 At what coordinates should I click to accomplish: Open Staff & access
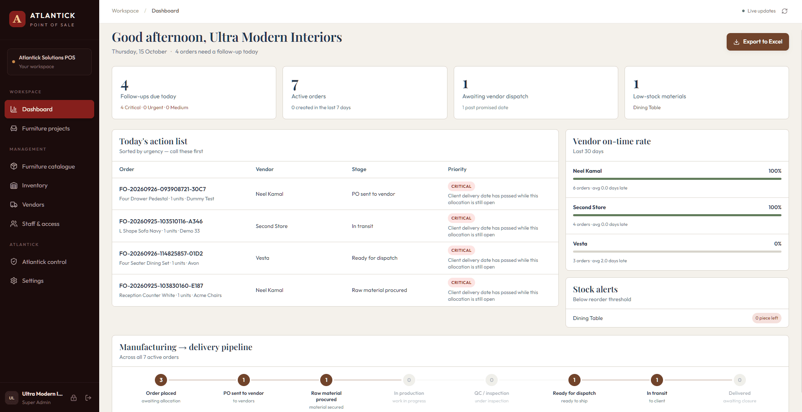tap(49, 224)
